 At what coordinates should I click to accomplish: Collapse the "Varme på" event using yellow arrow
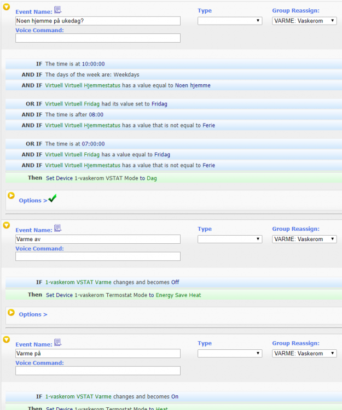pos(7,339)
